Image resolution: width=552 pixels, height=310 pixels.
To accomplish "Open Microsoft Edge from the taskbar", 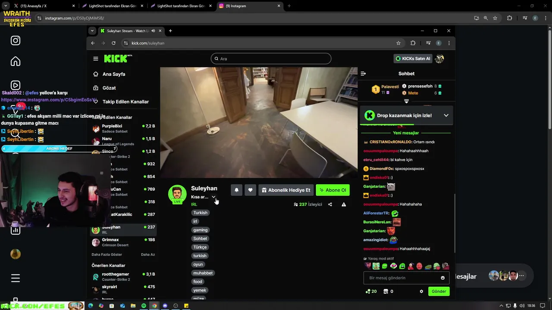I will 90,306.
